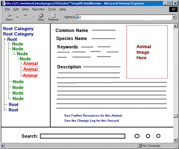
Task: Click the first Root Category heading
Action: (x=18, y=29)
